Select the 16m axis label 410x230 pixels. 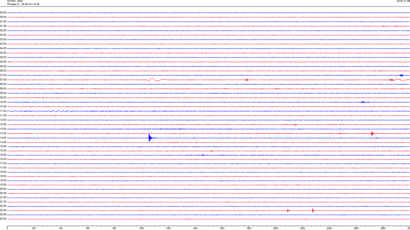222,228
